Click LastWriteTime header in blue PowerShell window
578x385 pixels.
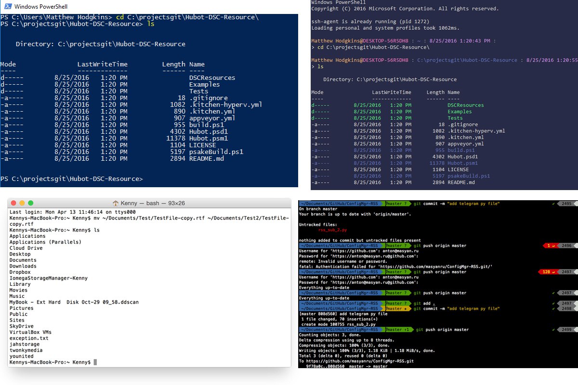[103, 64]
